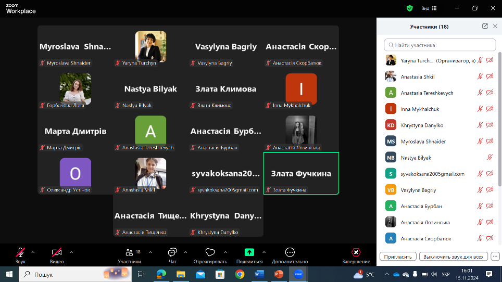
Task: Open Task View in taskbar
Action: 141,274
